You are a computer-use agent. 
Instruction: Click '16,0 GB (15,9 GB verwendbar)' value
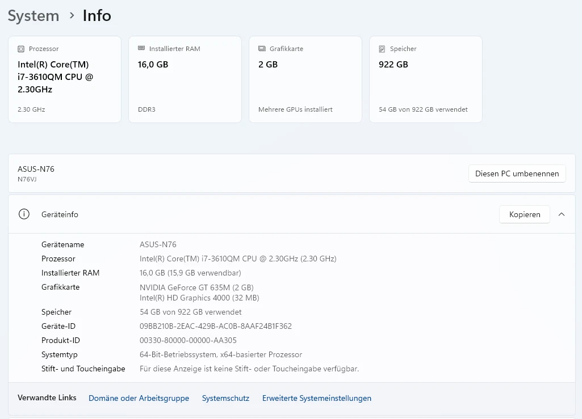pyautogui.click(x=190, y=273)
